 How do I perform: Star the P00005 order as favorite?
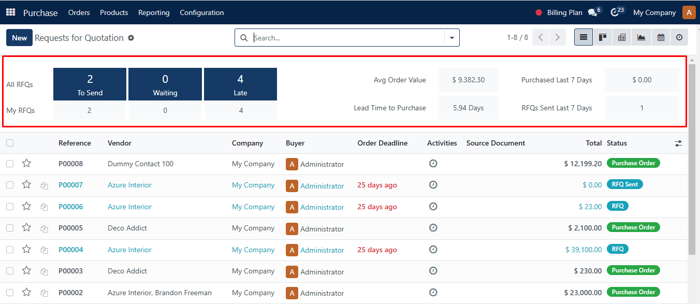click(26, 228)
